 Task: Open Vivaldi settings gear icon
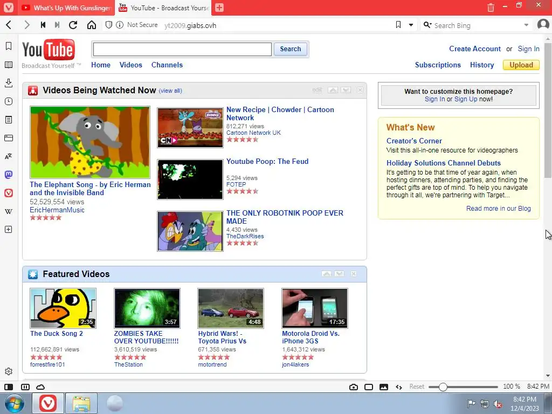9,371
